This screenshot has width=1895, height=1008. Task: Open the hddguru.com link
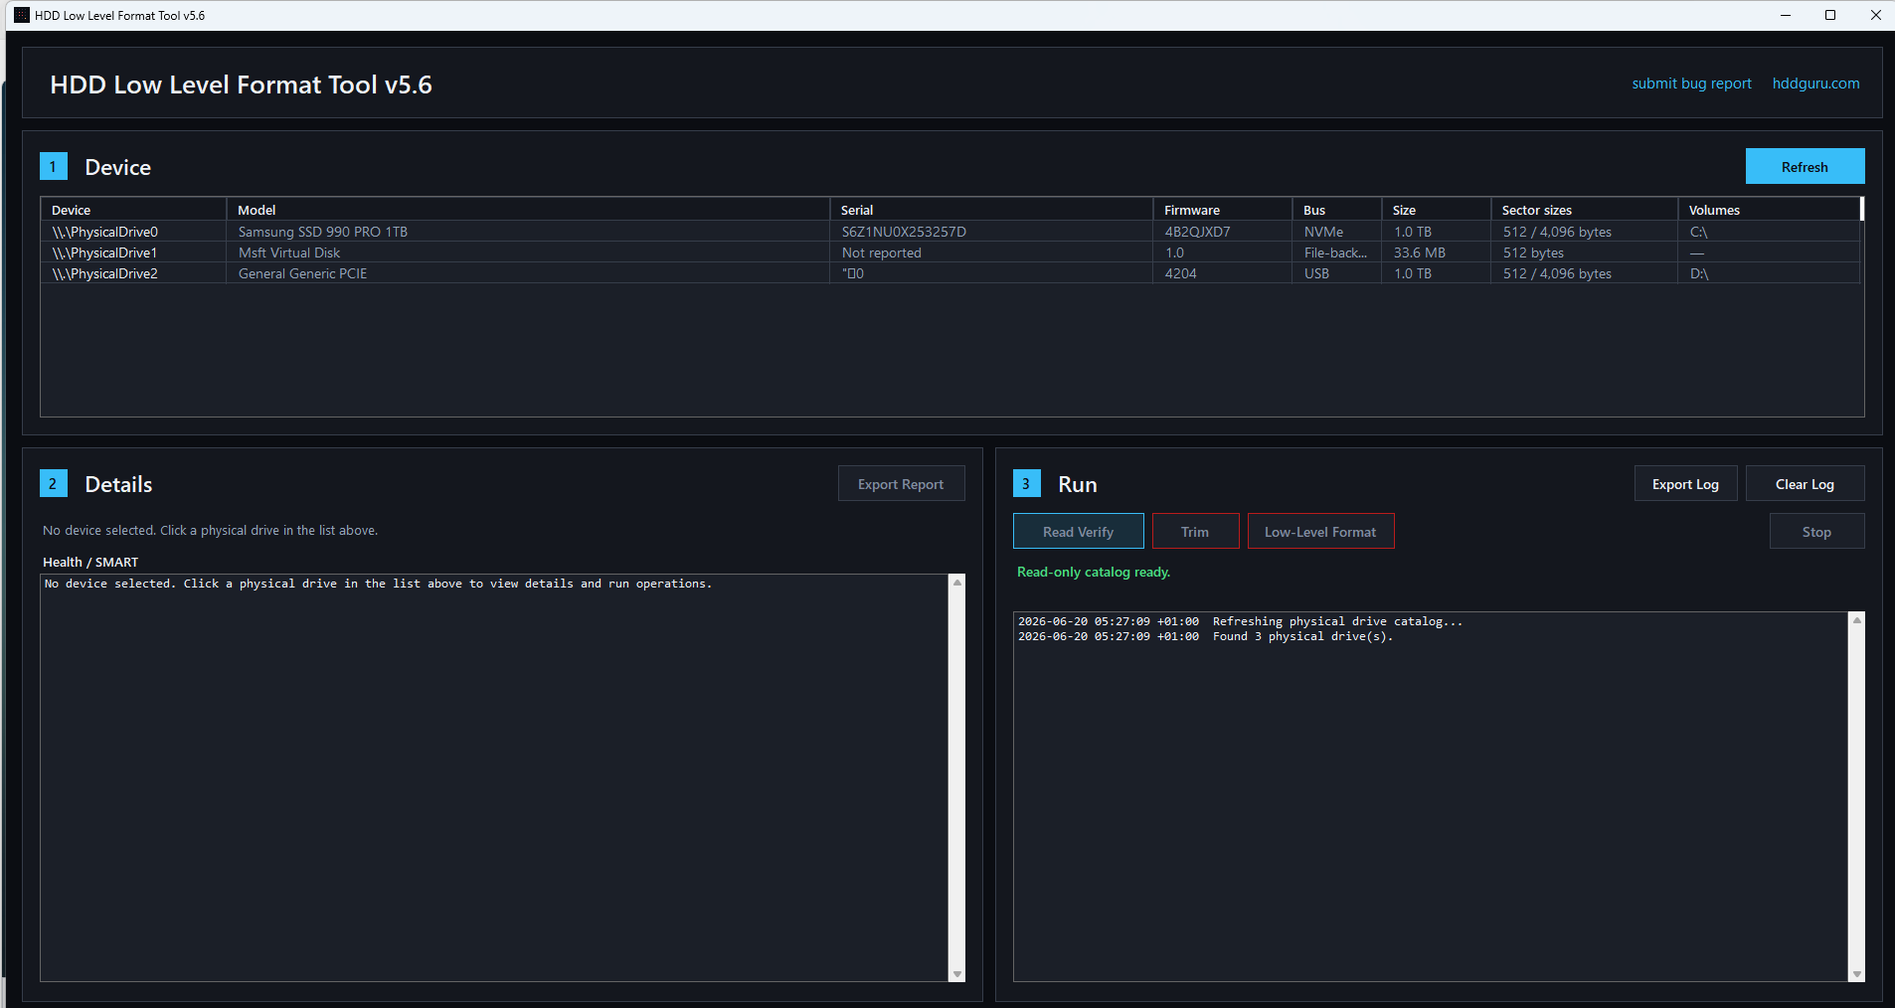1815,84
